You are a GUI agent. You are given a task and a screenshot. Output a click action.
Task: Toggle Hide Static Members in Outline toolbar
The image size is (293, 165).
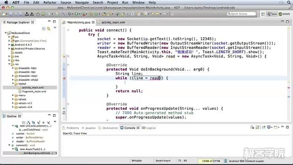click(x=38, y=122)
